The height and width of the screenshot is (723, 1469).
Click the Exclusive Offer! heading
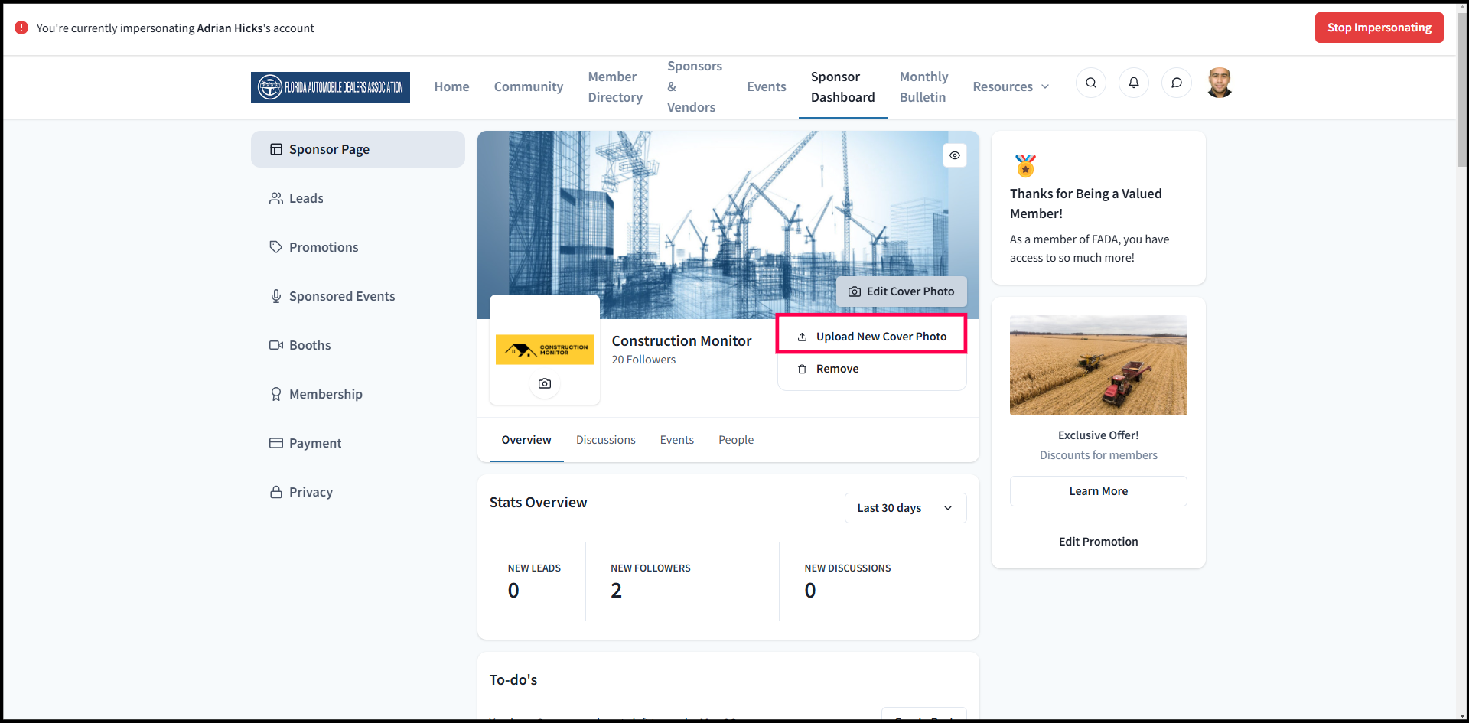[x=1099, y=435]
